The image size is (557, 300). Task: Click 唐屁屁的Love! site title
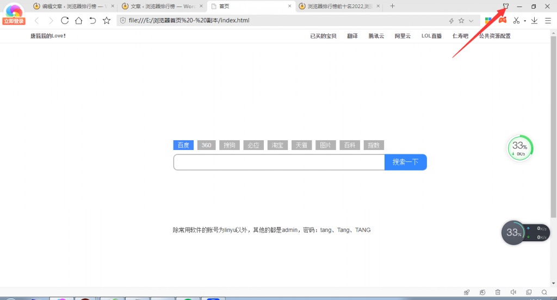[48, 36]
